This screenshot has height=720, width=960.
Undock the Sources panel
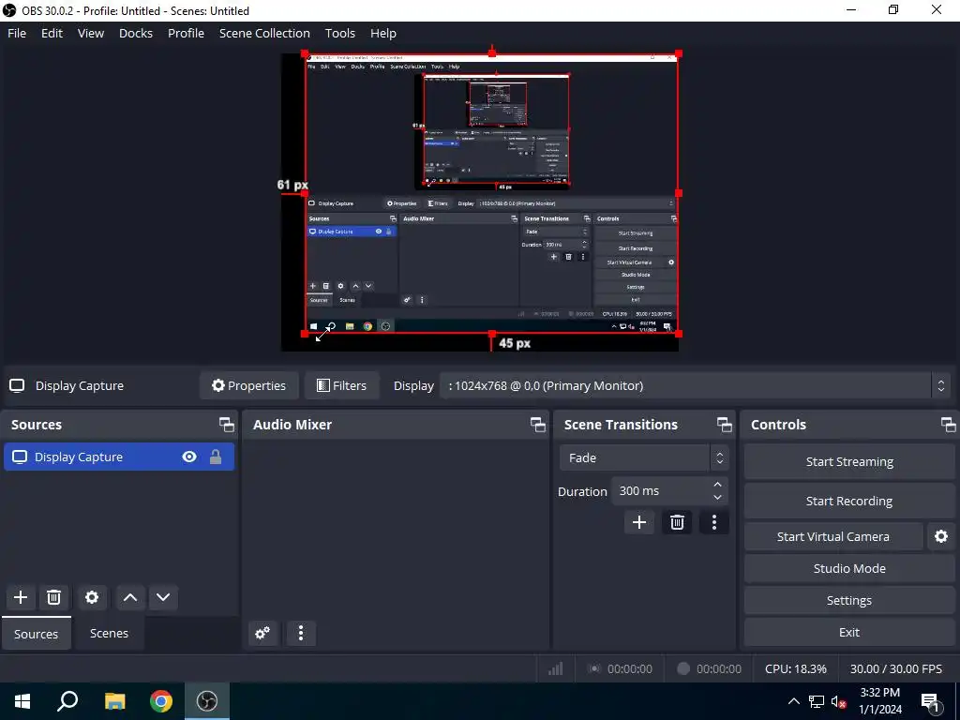point(227,425)
